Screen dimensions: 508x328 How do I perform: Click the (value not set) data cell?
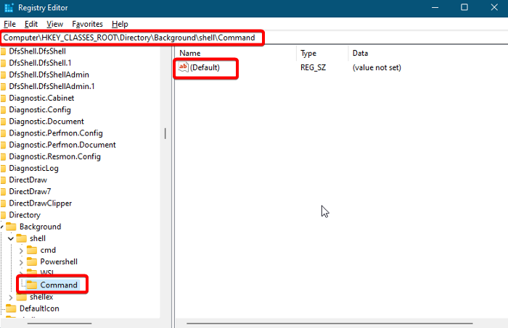377,67
